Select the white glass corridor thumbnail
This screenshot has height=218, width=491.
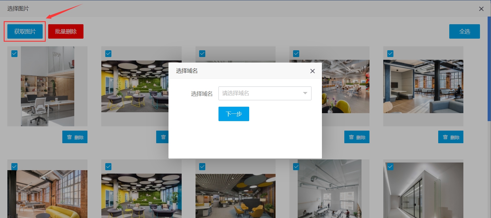pyautogui.click(x=423, y=190)
